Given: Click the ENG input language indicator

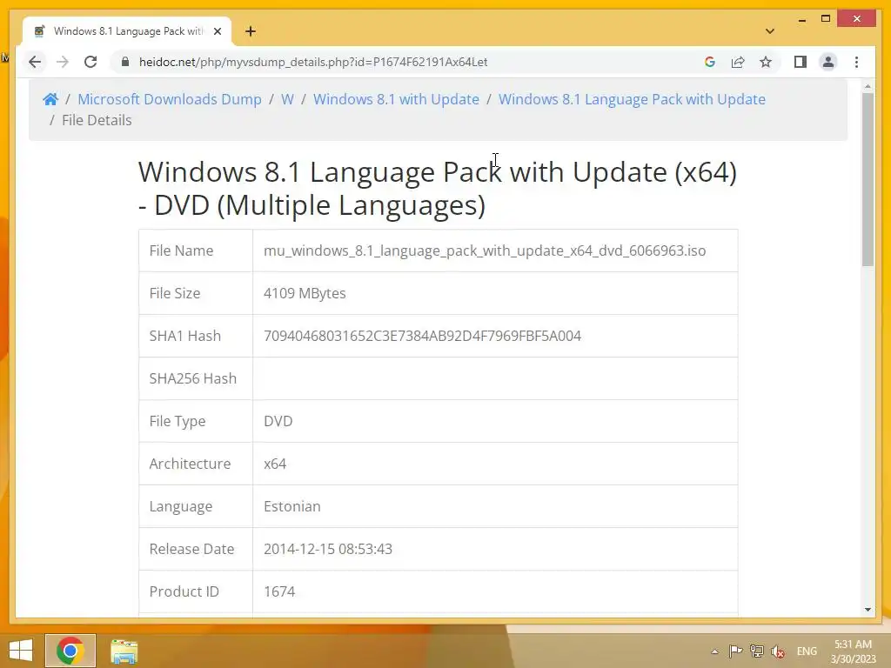Looking at the screenshot, I should click(x=807, y=651).
